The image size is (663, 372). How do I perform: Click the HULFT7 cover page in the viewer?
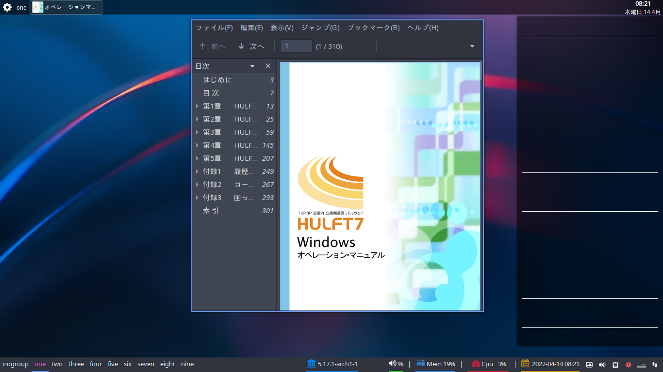380,186
